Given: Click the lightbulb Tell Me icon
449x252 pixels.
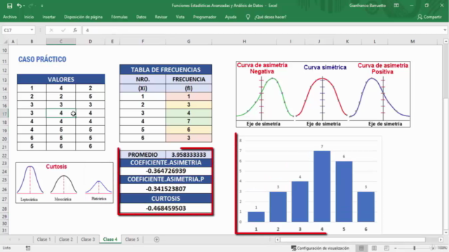Looking at the screenshot, I should (248, 17).
